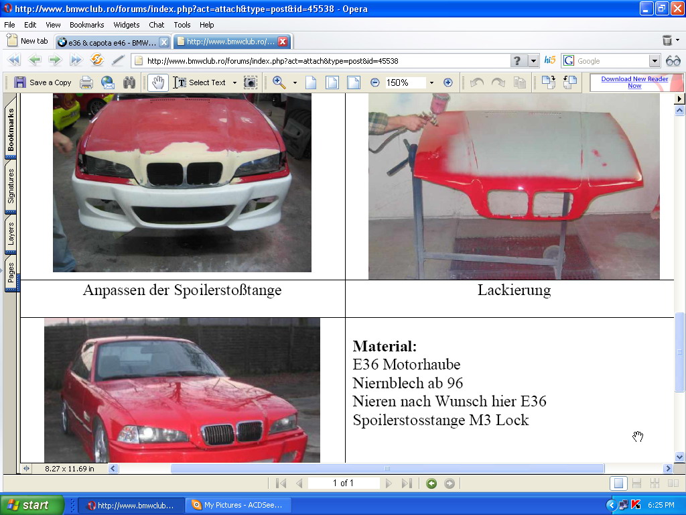Viewport: 686px width, 515px height.
Task: Click the scroll down arrow of document
Action: click(x=679, y=457)
